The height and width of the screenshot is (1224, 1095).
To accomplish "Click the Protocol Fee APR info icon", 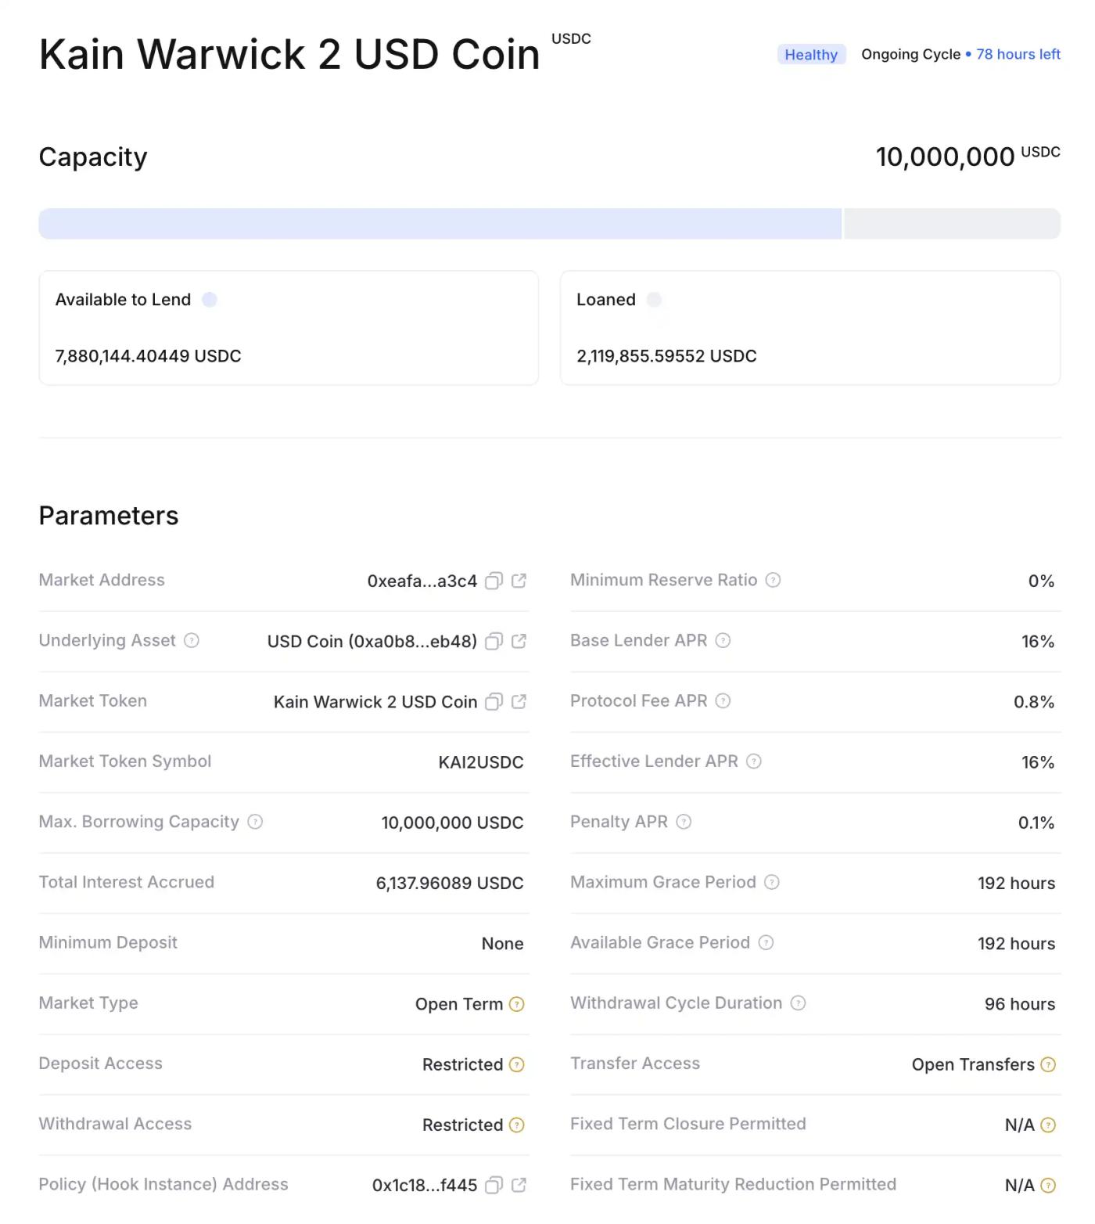I will tap(723, 700).
